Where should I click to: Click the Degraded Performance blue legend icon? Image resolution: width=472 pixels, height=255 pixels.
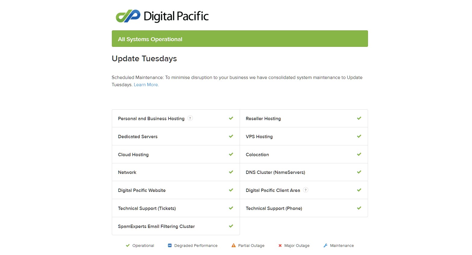[170, 245]
